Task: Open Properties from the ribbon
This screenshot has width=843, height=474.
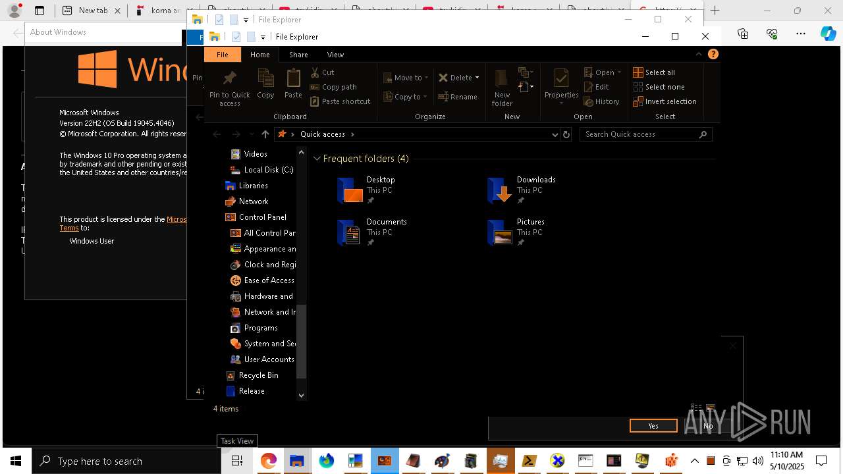Action: (x=561, y=84)
